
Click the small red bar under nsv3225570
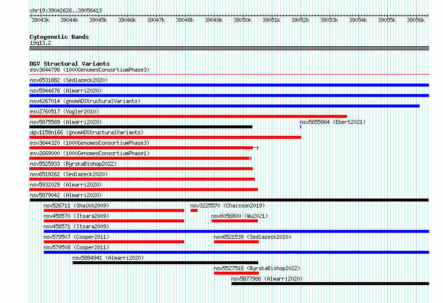tap(194, 210)
